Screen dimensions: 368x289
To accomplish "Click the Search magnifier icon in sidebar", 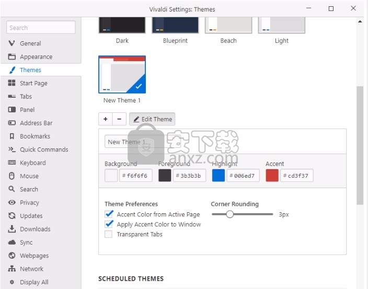I will coord(11,189).
